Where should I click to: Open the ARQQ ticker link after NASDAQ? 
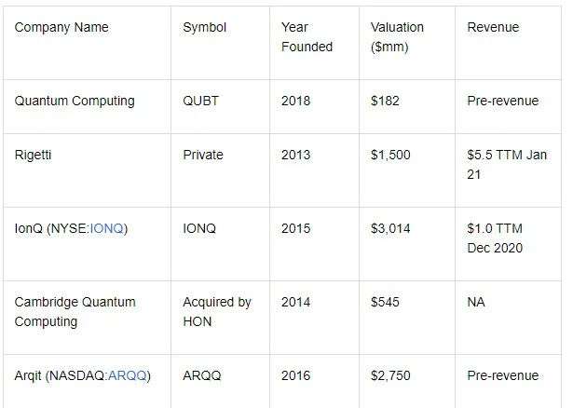129,375
